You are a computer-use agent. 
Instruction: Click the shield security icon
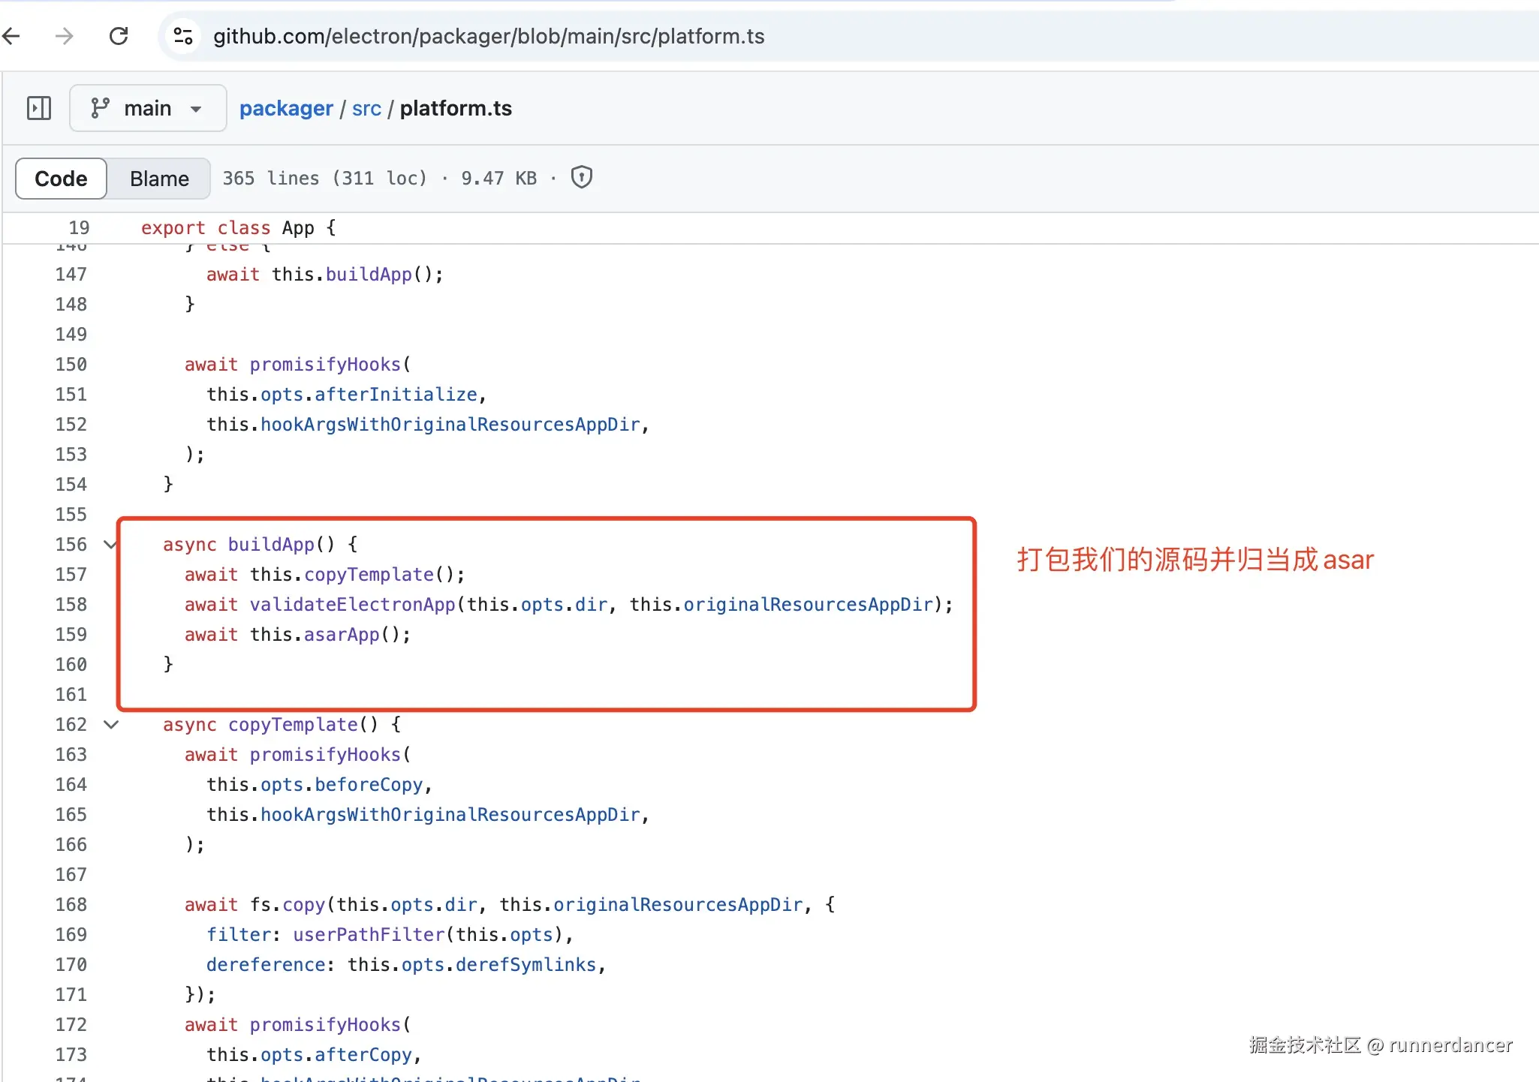pos(582,178)
